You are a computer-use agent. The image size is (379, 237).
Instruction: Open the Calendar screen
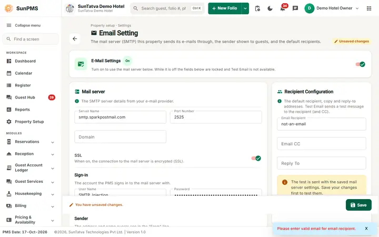pyautogui.click(x=24, y=73)
